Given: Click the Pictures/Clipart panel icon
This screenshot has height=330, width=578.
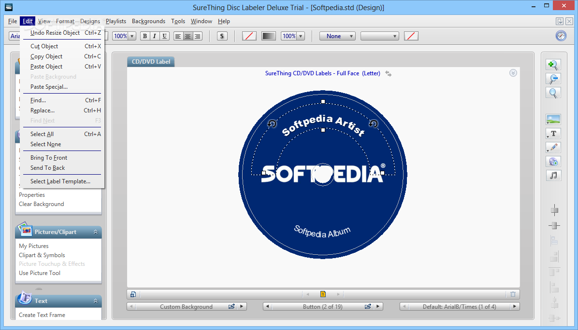Looking at the screenshot, I should click(25, 230).
